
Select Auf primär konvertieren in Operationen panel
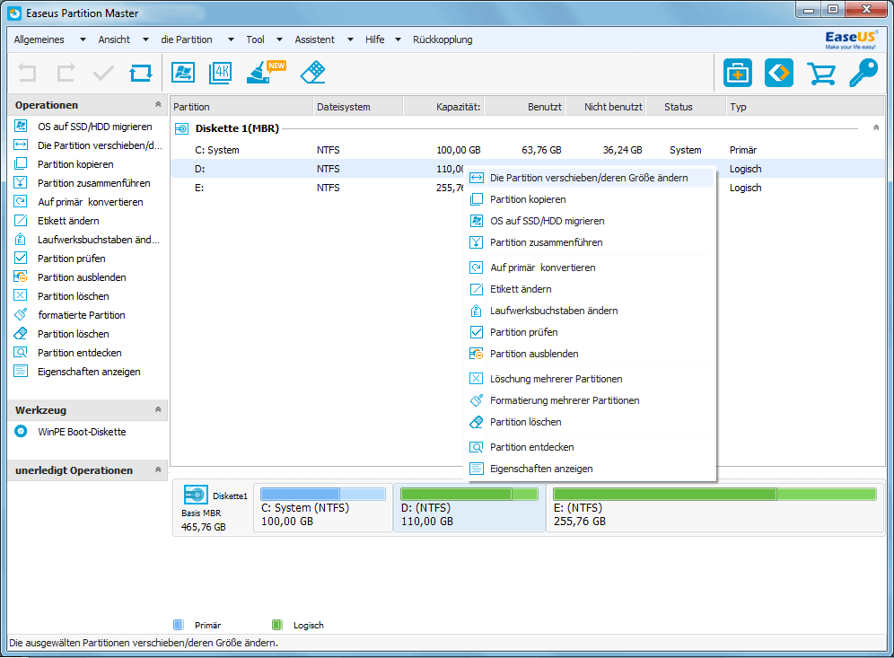(90, 202)
